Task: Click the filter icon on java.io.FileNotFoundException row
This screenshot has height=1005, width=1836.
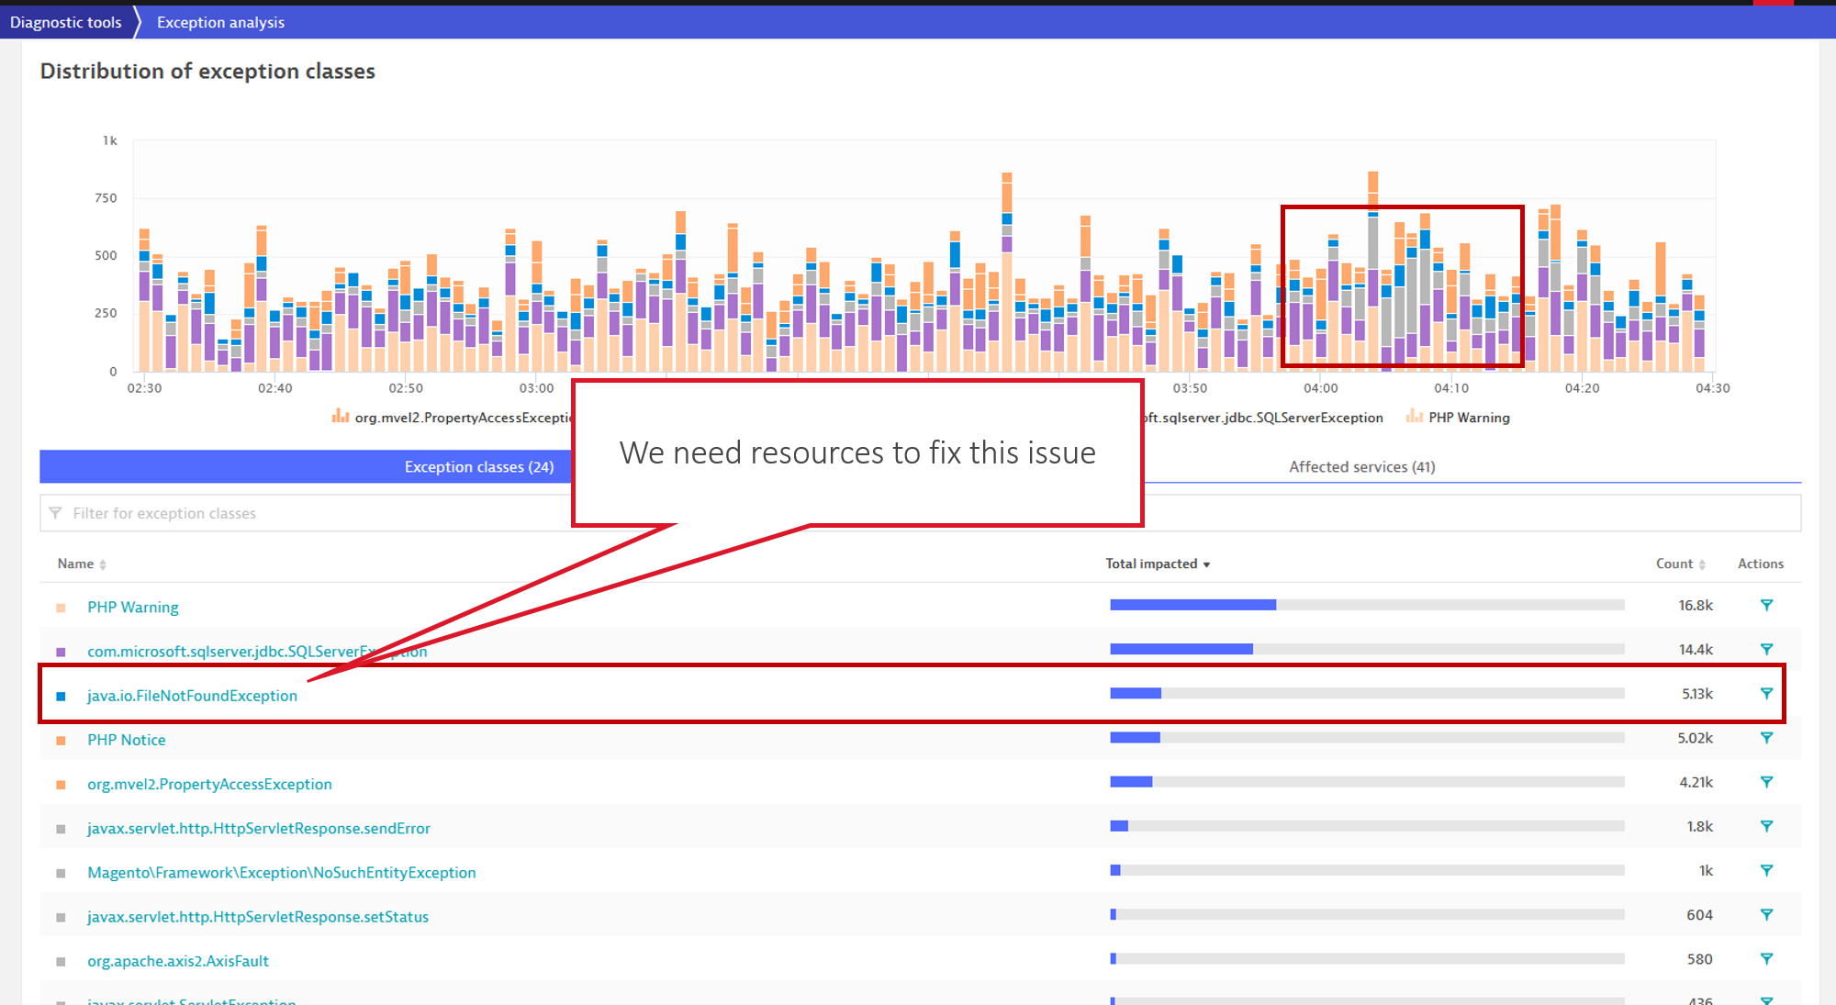Action: pos(1766,694)
